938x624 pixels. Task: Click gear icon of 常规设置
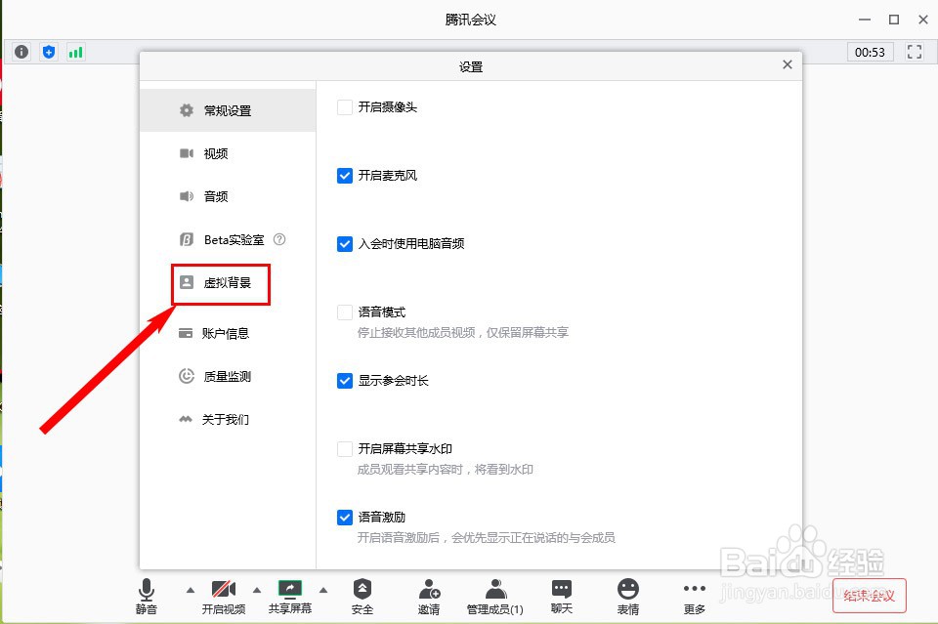(x=187, y=110)
